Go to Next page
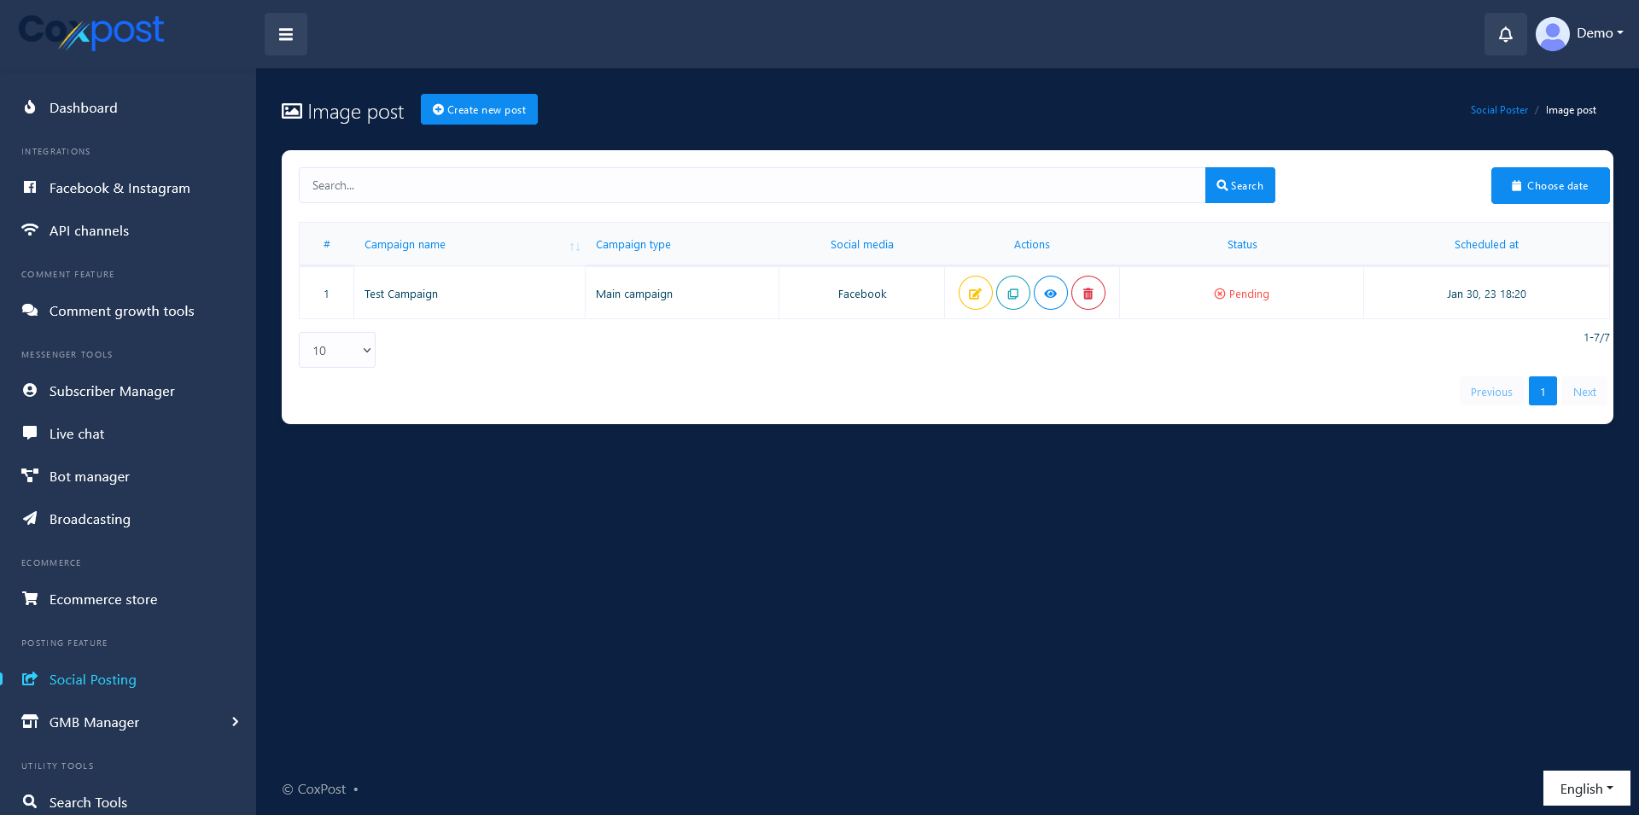The image size is (1639, 815). pyautogui.click(x=1584, y=392)
